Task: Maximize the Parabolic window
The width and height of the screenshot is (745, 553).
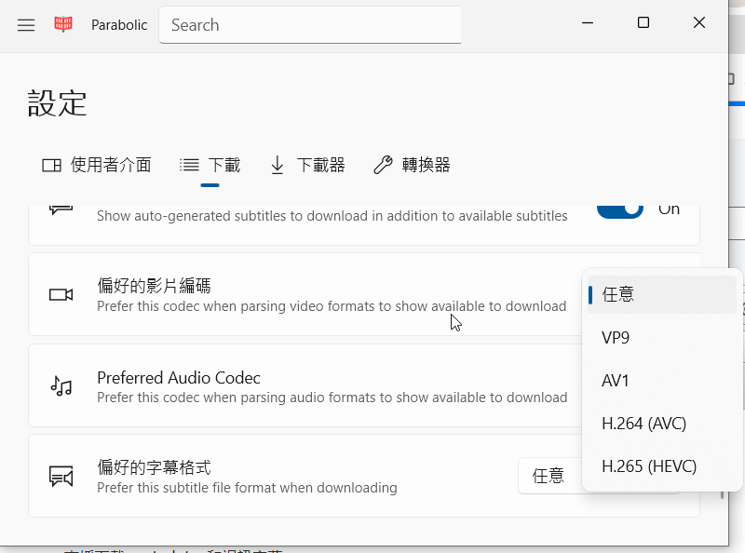Action: pyautogui.click(x=643, y=23)
